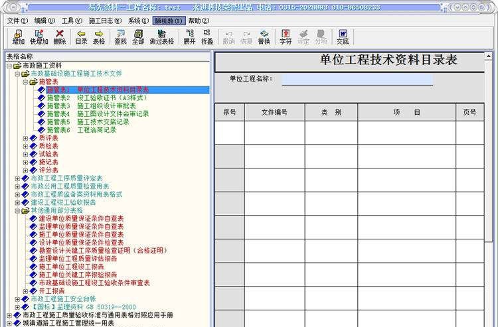Expand the 施记表 node
498x327 pixels.
(x=25, y=163)
